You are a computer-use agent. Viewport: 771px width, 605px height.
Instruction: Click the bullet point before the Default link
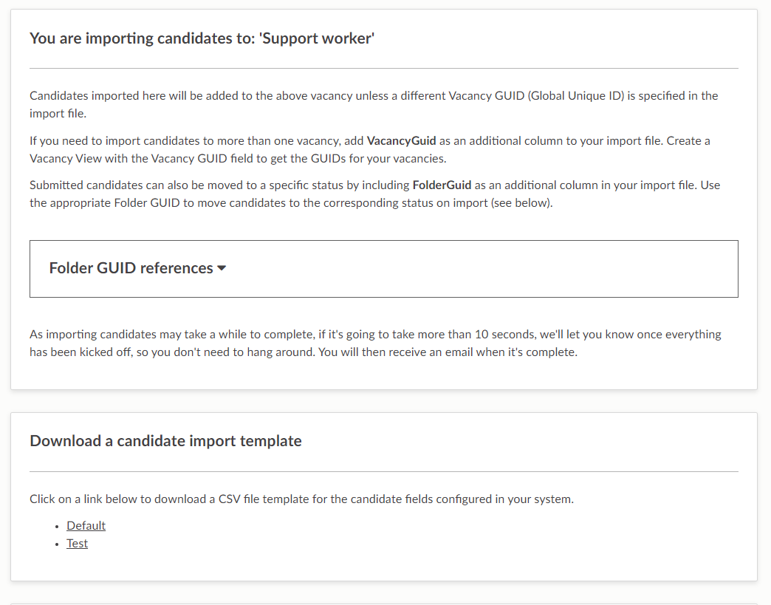point(57,526)
